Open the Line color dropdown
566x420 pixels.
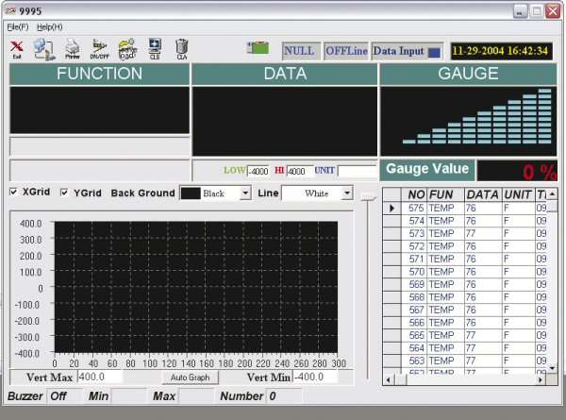pyautogui.click(x=346, y=193)
